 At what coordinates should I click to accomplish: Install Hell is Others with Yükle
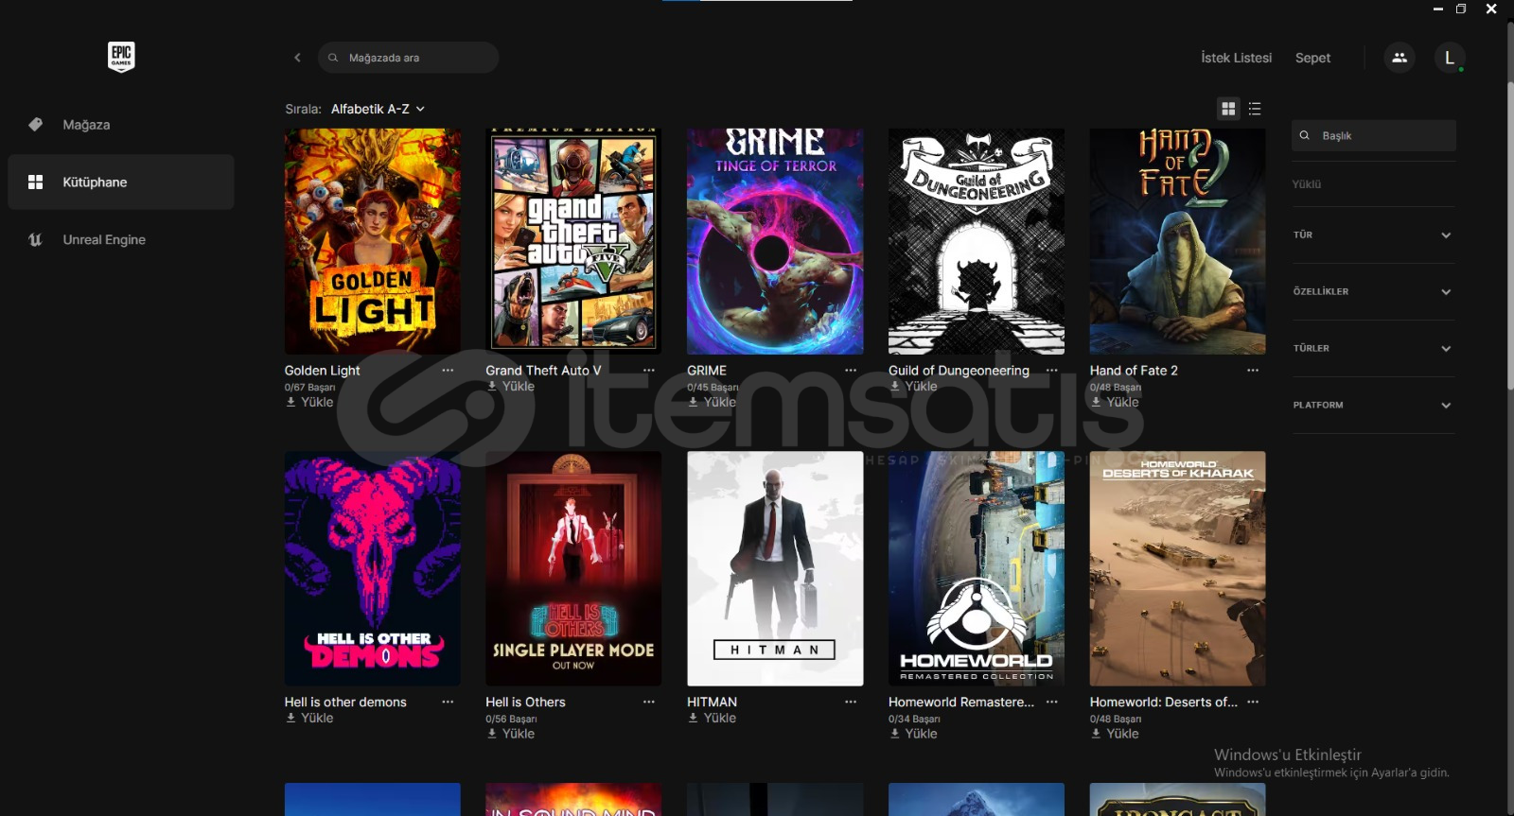[x=510, y=734]
